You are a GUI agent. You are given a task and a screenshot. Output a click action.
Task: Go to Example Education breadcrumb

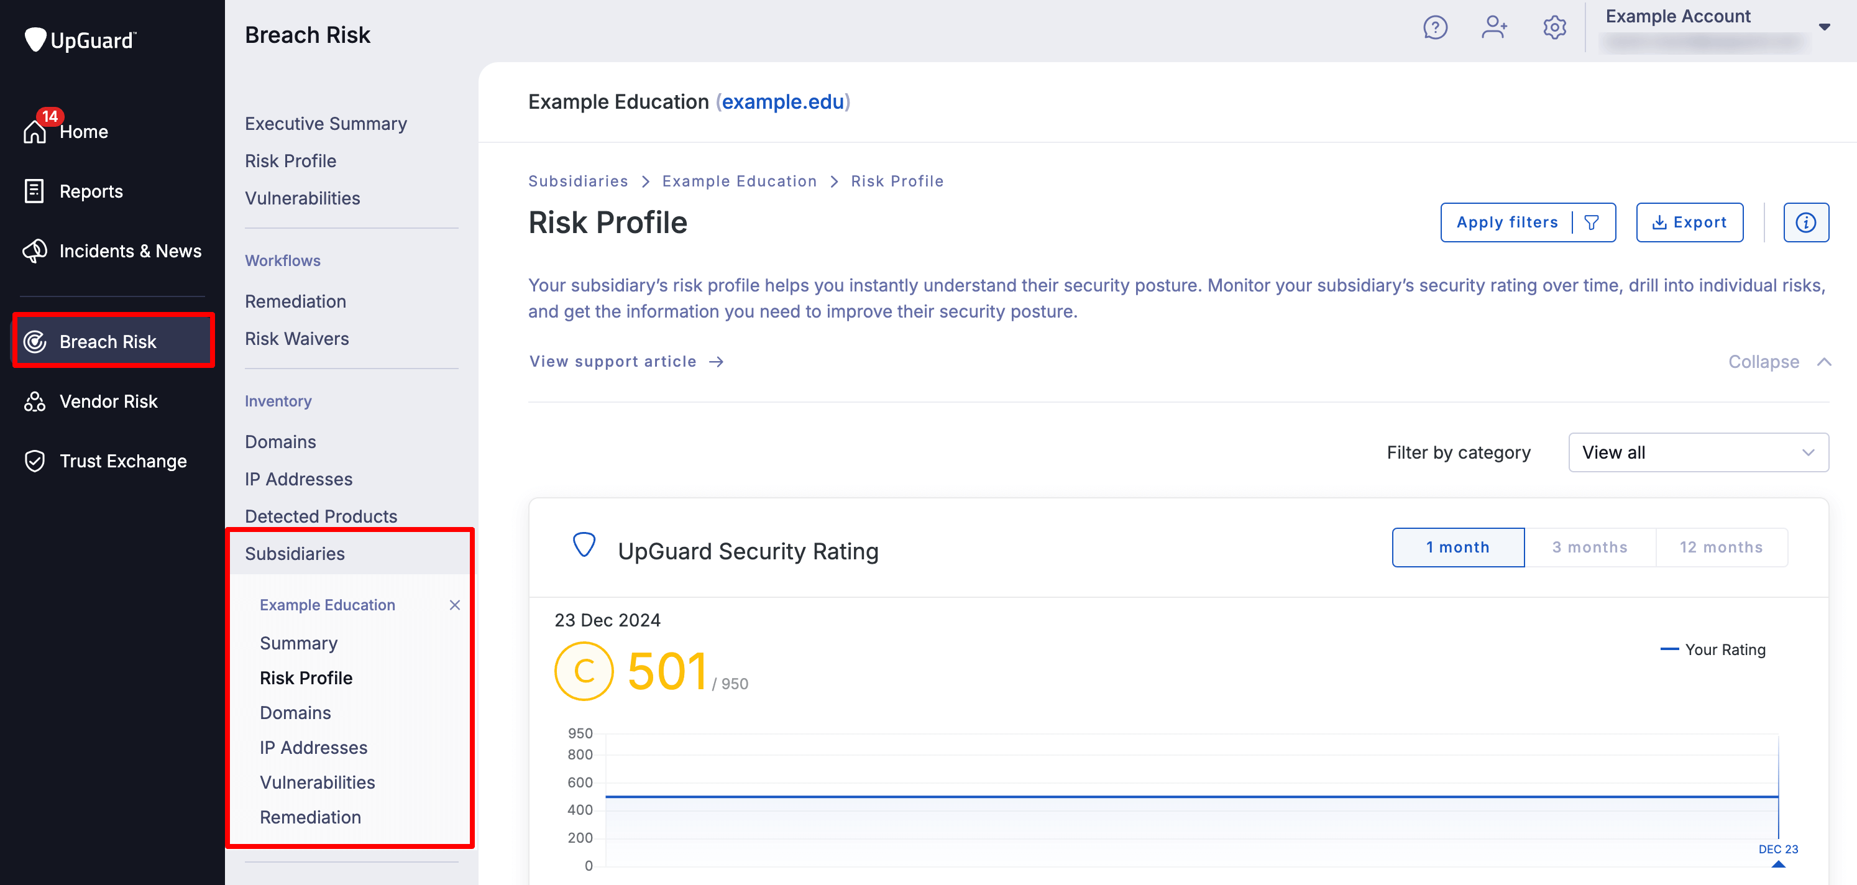coord(739,181)
